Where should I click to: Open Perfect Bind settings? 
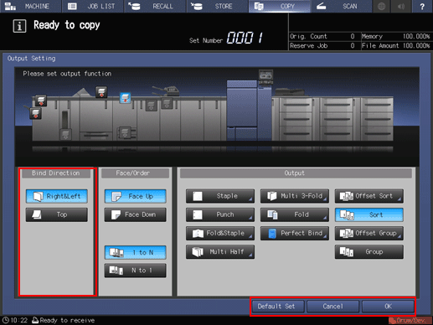pyautogui.click(x=295, y=233)
